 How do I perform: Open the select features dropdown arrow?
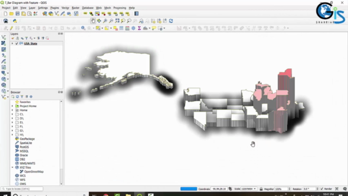102,28
